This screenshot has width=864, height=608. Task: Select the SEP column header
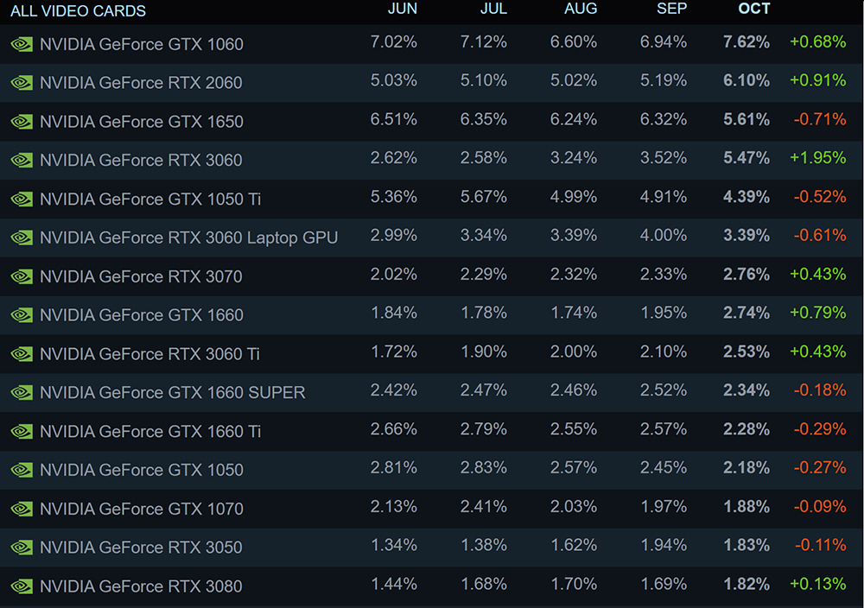pos(670,9)
